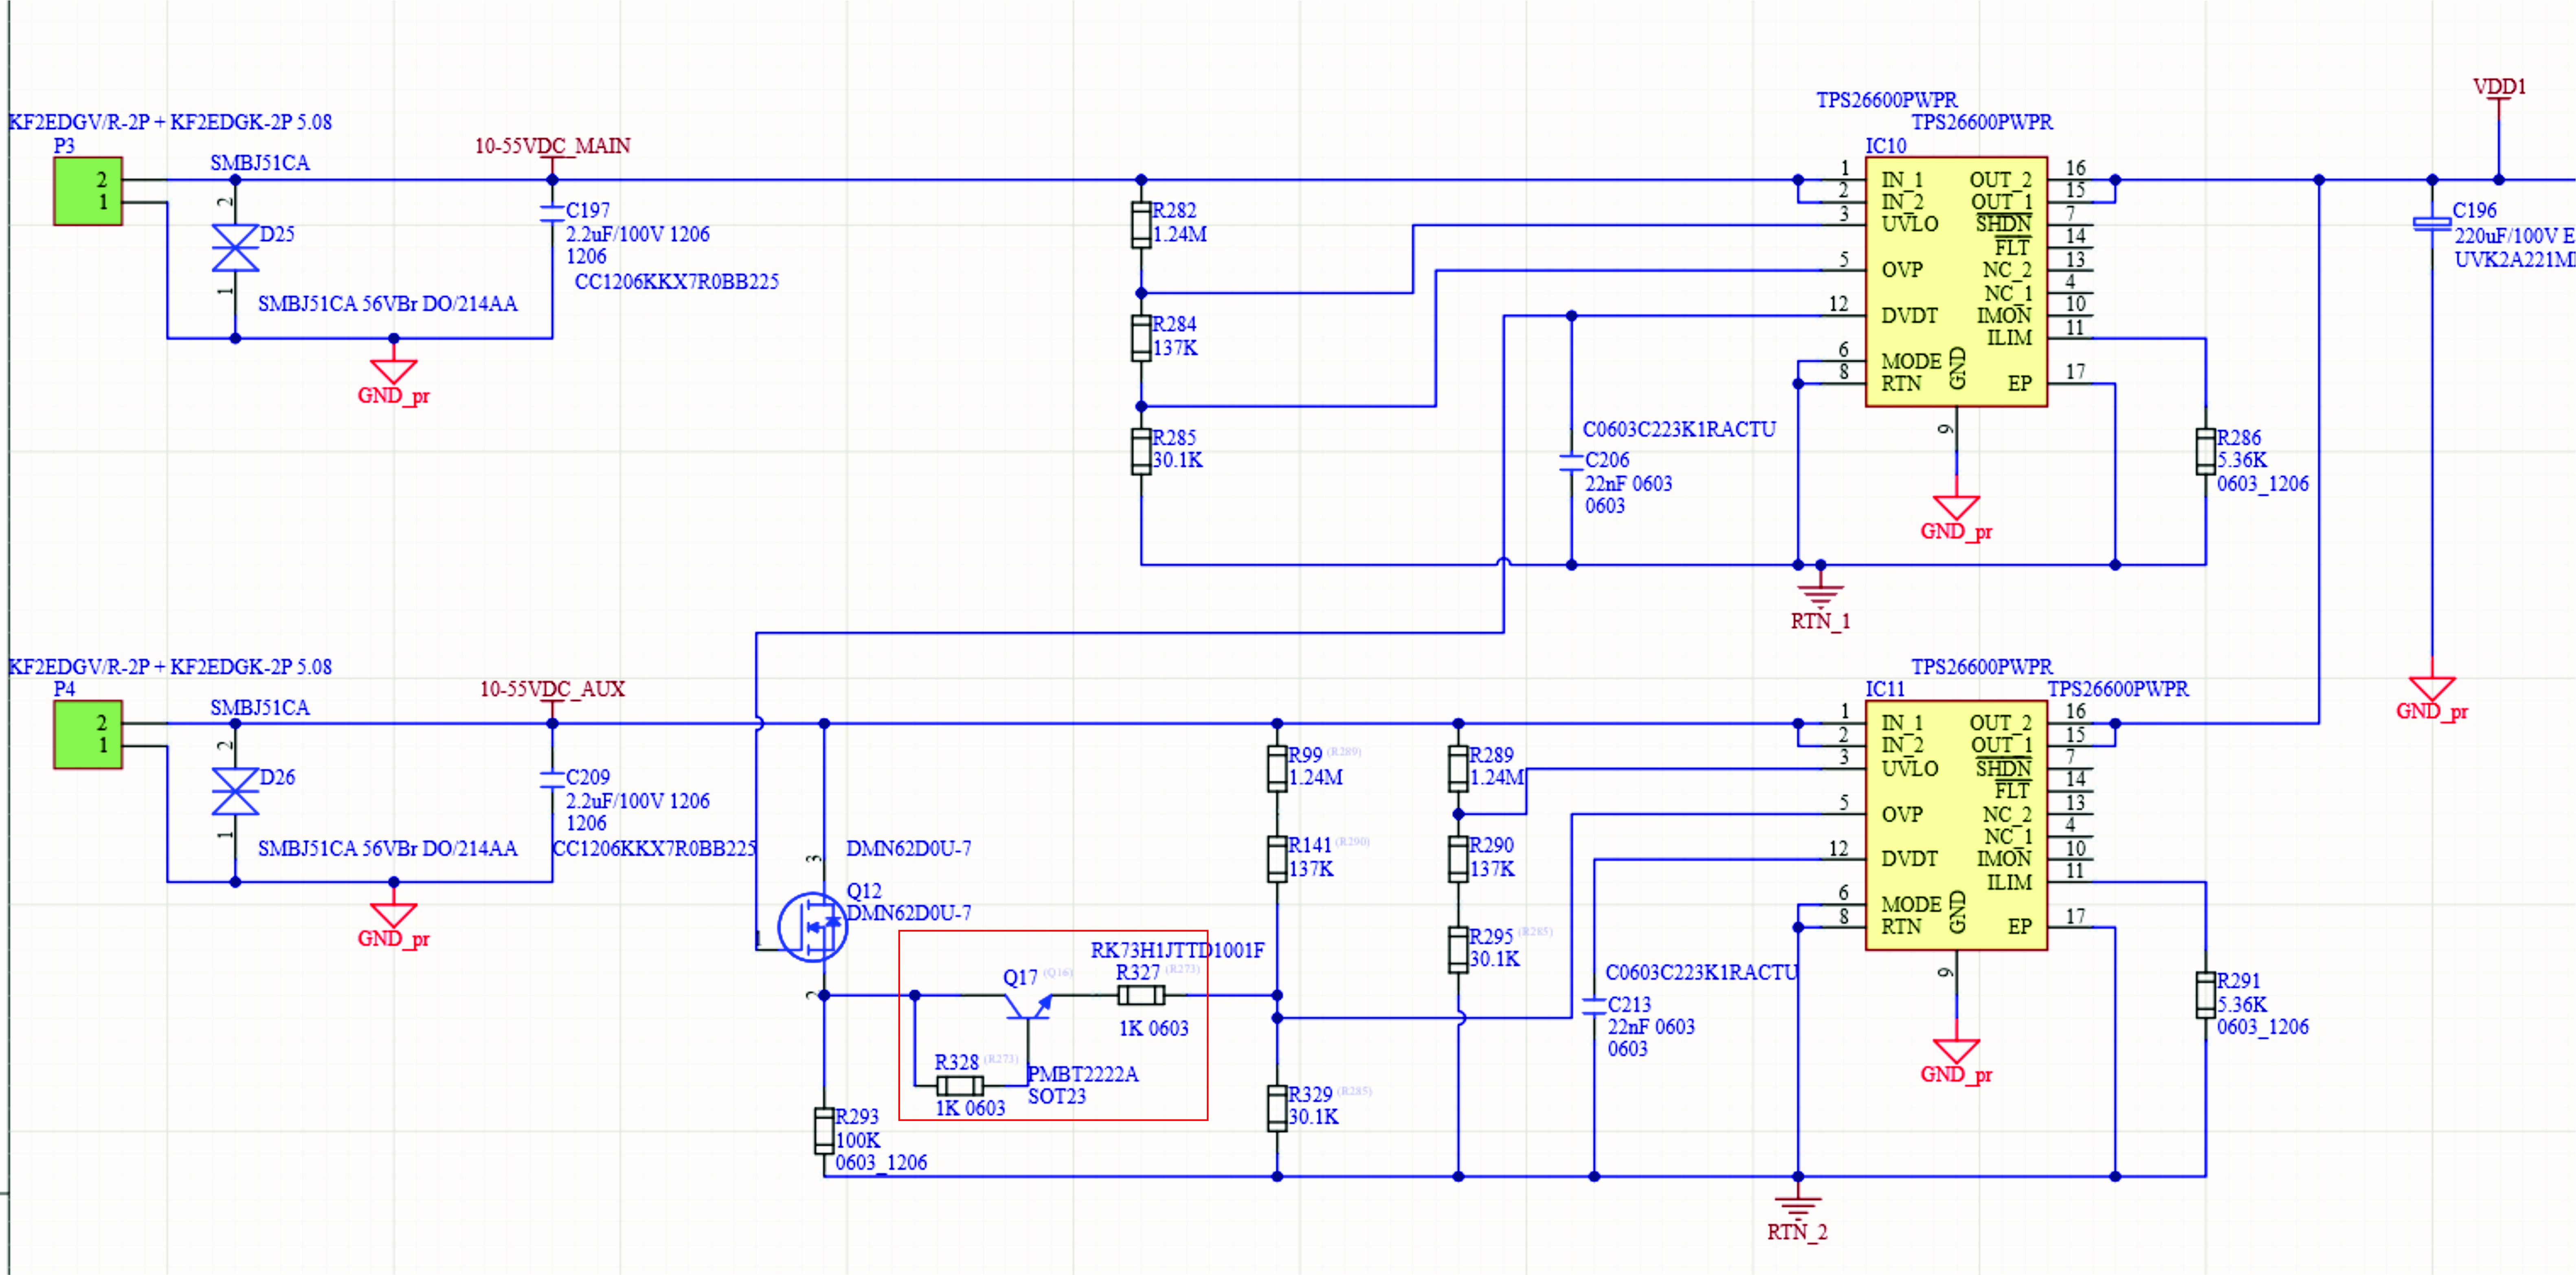Click the C206 22nF capacitor symbol
Image resolution: width=2576 pixels, height=1275 pixels.
(x=1571, y=461)
